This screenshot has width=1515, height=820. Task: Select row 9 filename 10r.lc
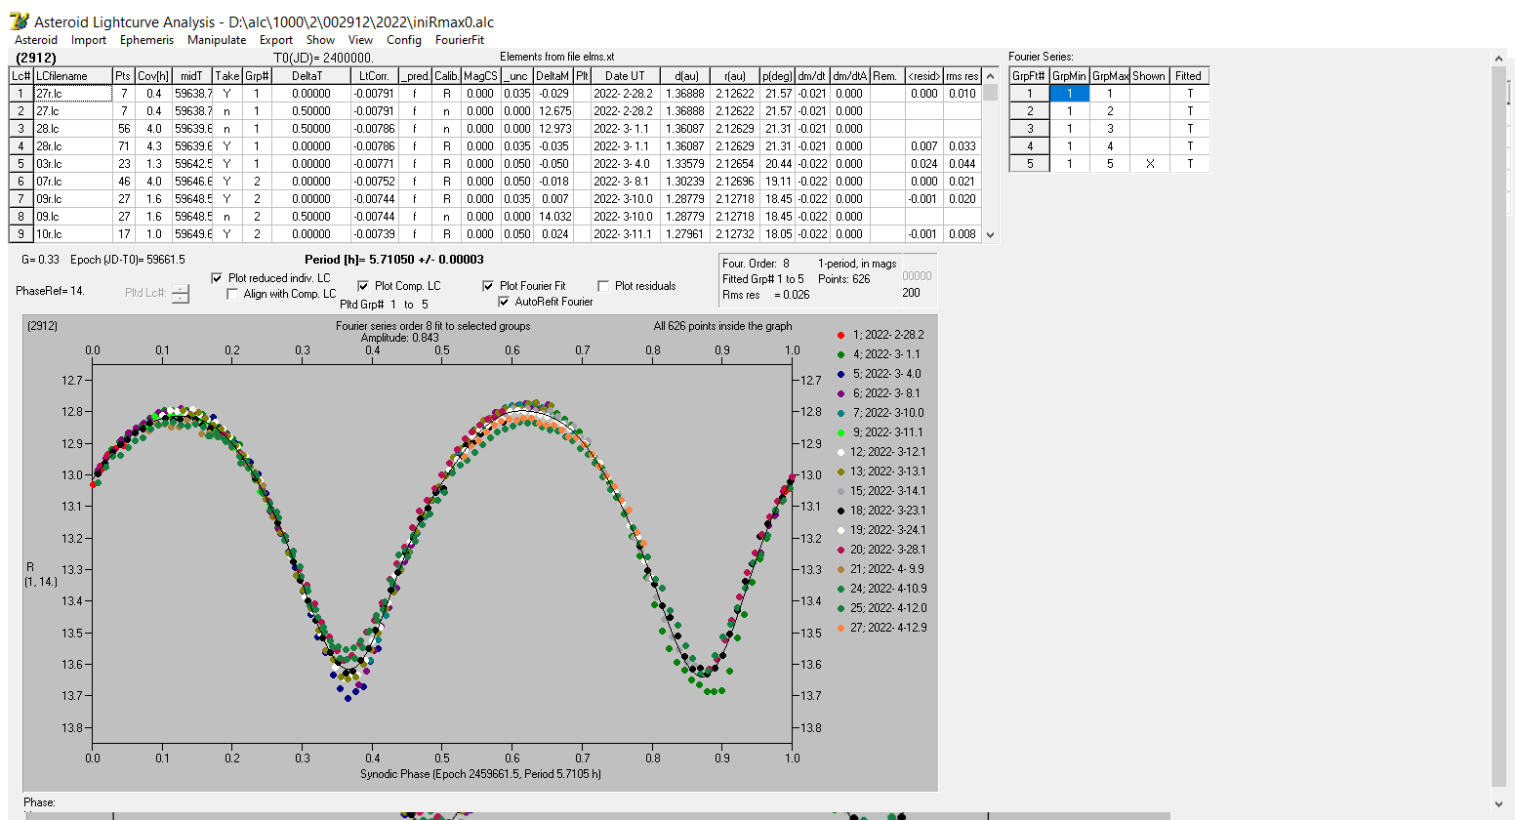tap(72, 234)
